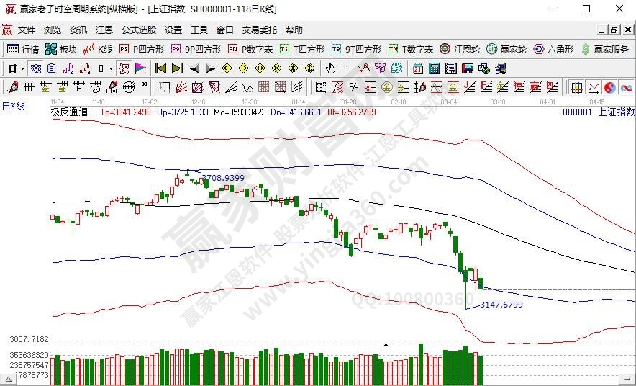
Task: Open the notepad icon
Action: click(x=451, y=68)
